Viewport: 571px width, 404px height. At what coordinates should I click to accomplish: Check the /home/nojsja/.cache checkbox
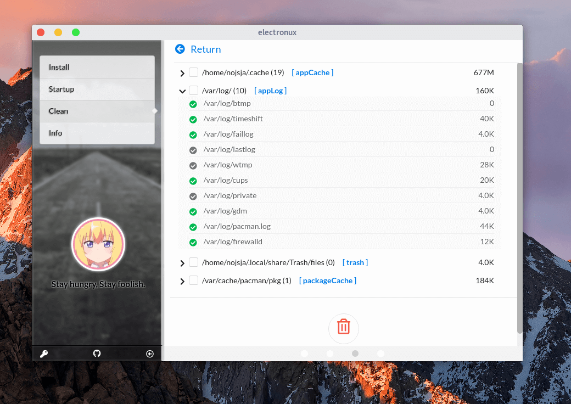point(193,72)
